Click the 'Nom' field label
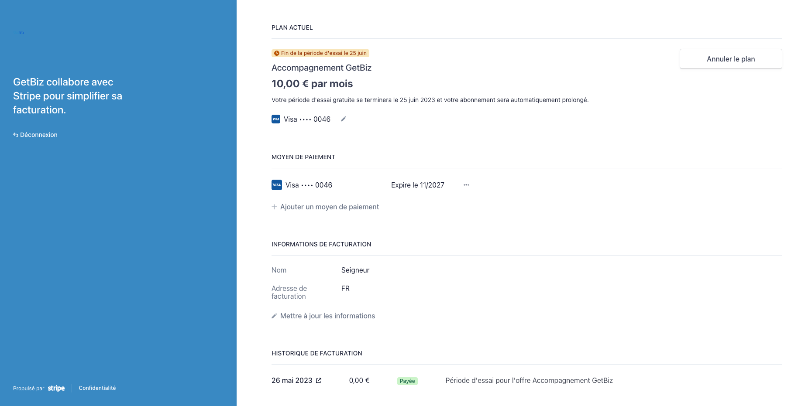Viewport: 798px width, 406px height. click(279, 270)
